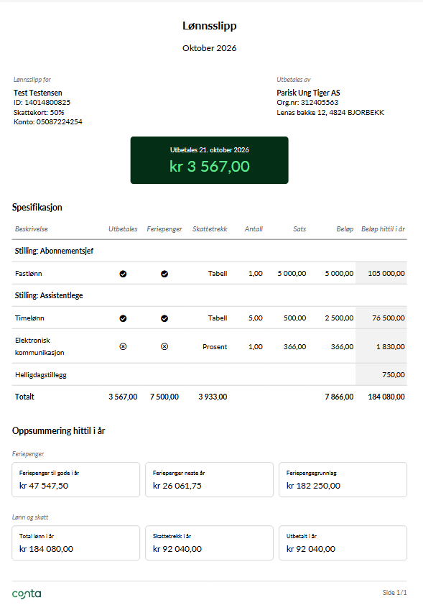Click the Sats column header
423x605 pixels.
click(x=299, y=228)
